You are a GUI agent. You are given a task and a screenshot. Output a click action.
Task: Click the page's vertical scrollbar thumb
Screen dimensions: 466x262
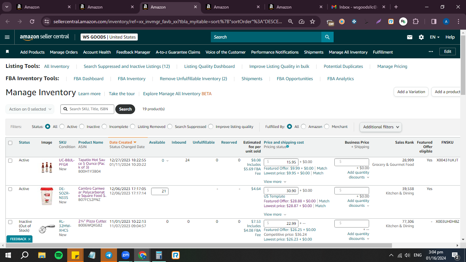click(463, 65)
